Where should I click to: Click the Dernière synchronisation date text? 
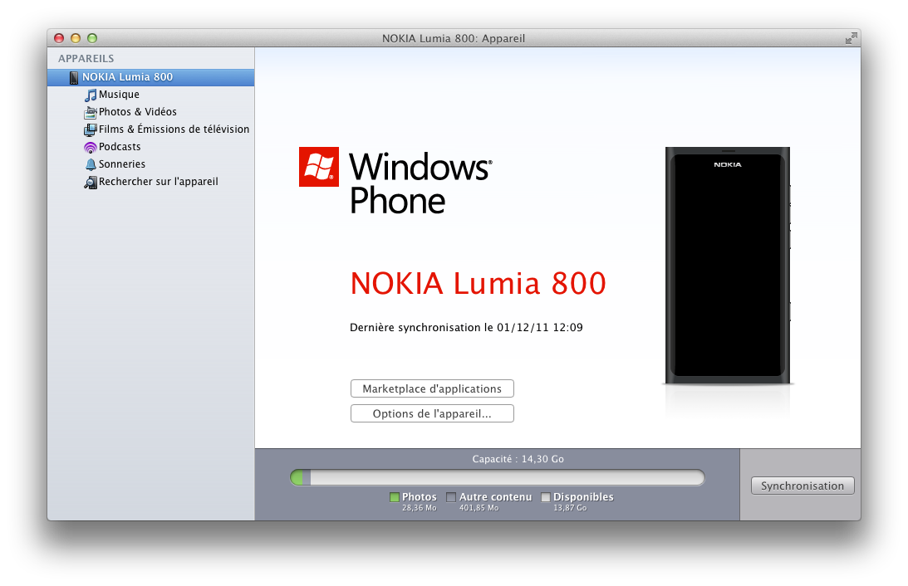tap(466, 328)
